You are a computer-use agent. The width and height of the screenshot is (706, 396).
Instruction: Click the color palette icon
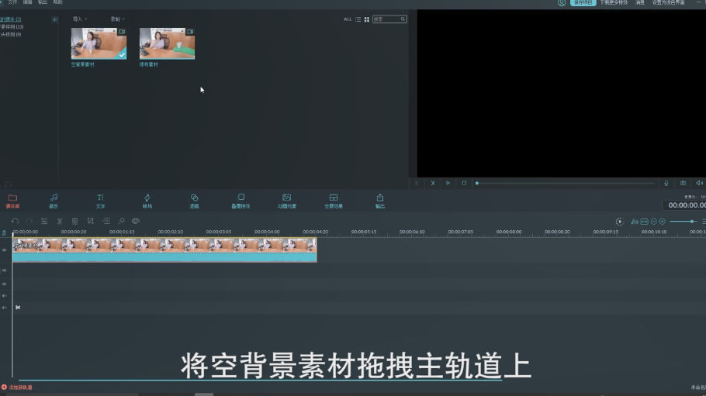click(136, 221)
